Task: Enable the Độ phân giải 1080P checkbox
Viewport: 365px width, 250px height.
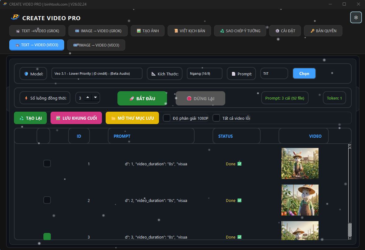Action: tap(166, 118)
